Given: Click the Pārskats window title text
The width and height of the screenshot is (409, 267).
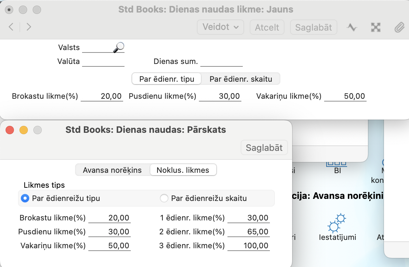Looking at the screenshot, I should pos(145,130).
